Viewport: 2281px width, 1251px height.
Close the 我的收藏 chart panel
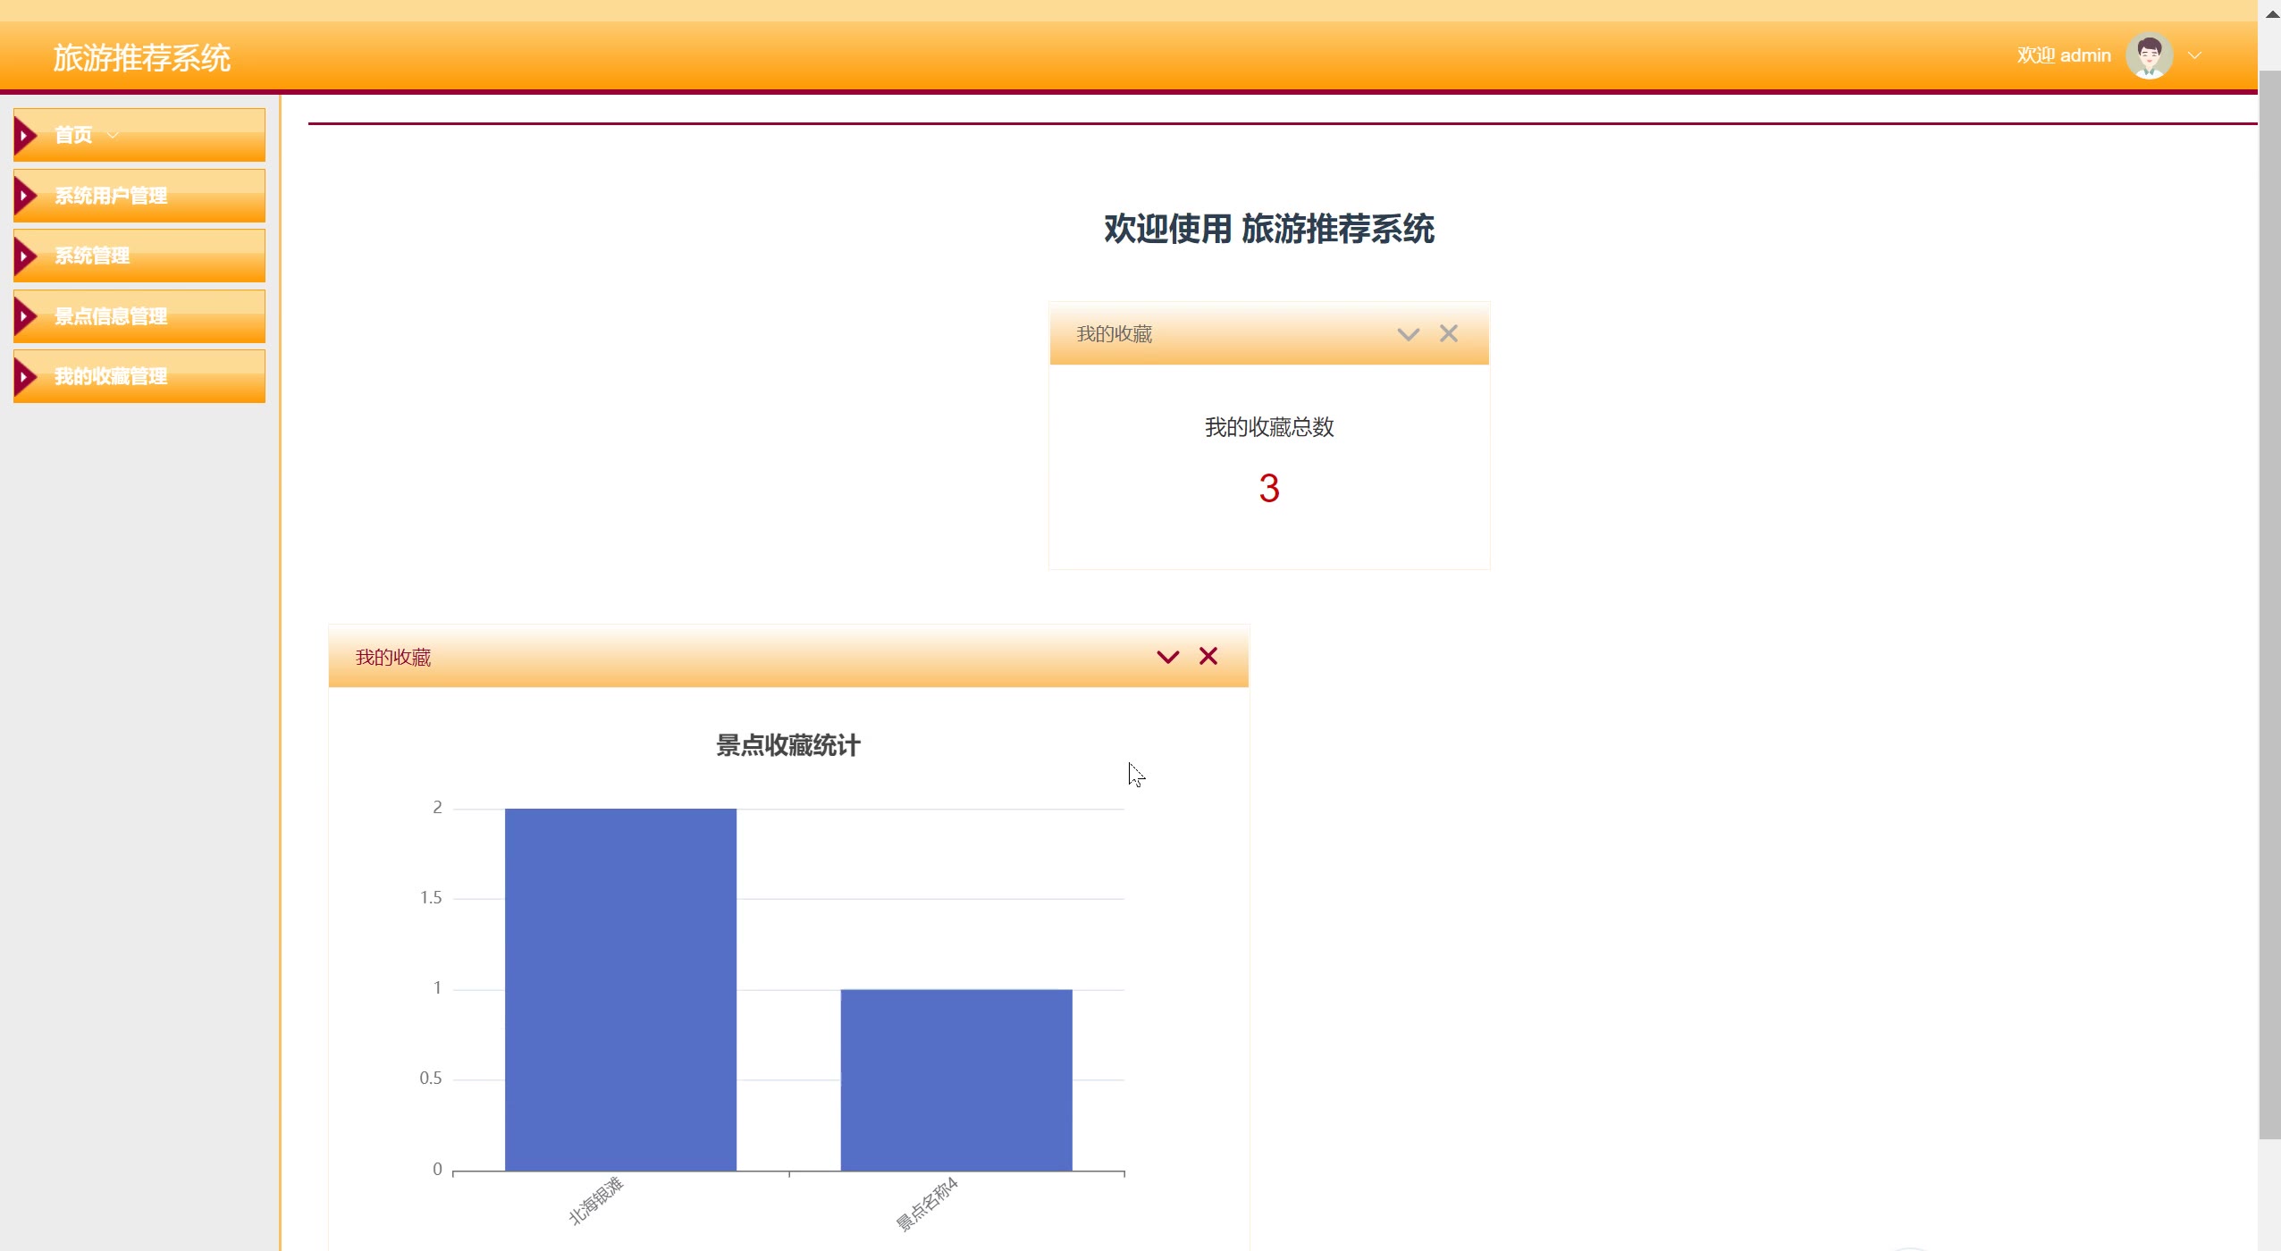point(1208,657)
